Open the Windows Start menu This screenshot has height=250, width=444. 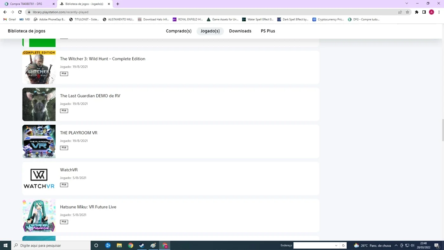5,246
